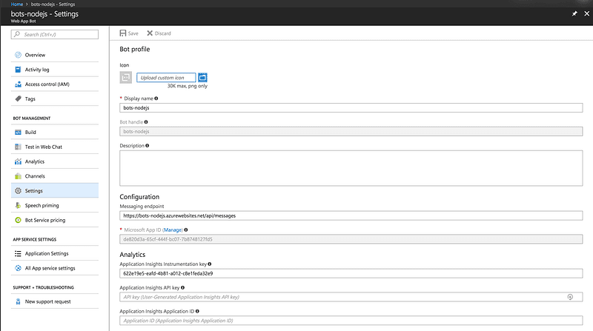593x331 pixels.
Task: Click the folder browse icon for icon upload
Action: pyautogui.click(x=202, y=78)
